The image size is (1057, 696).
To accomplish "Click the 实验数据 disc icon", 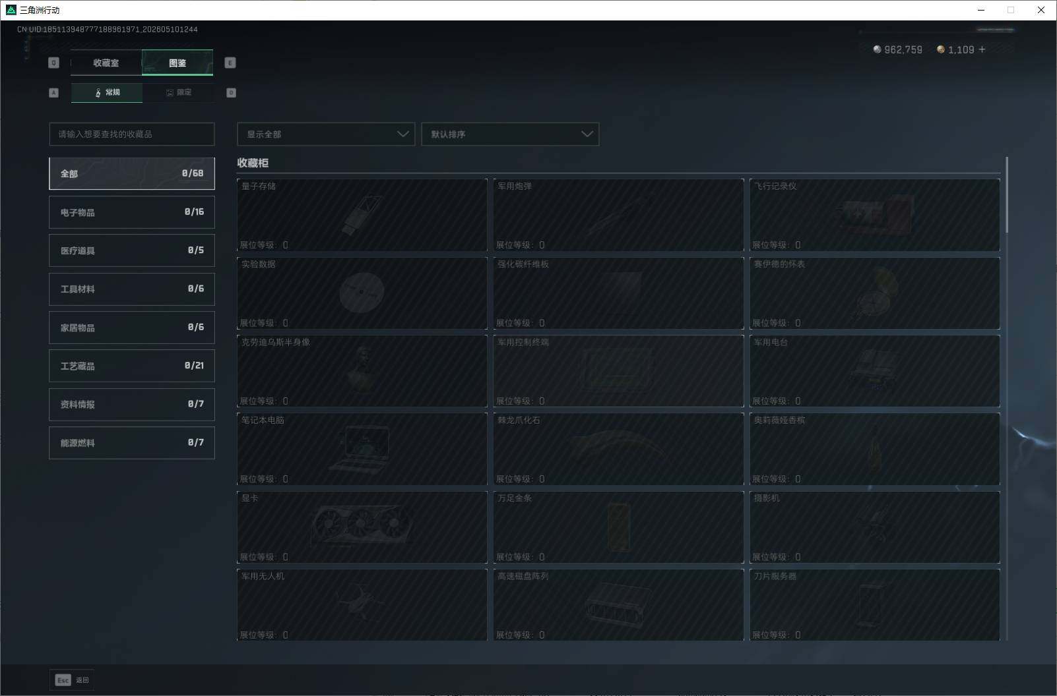I will 362,292.
